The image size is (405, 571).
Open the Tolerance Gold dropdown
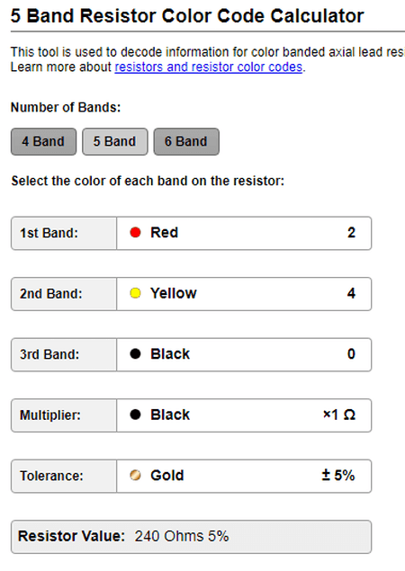244,476
